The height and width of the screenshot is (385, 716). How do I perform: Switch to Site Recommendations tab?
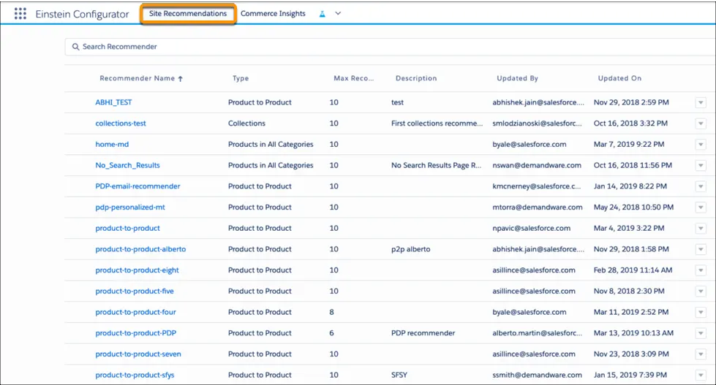pyautogui.click(x=188, y=14)
